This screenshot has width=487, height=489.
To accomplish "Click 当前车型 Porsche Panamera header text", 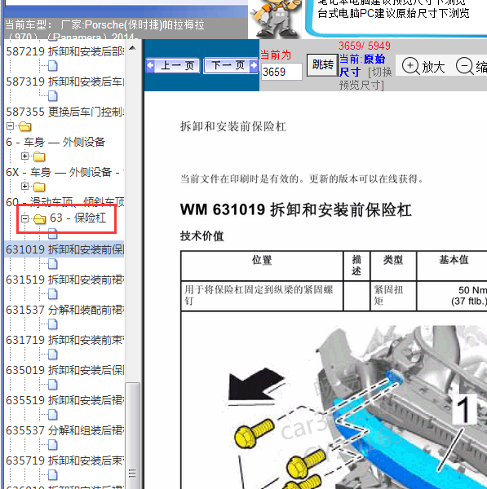I will click(x=104, y=31).
